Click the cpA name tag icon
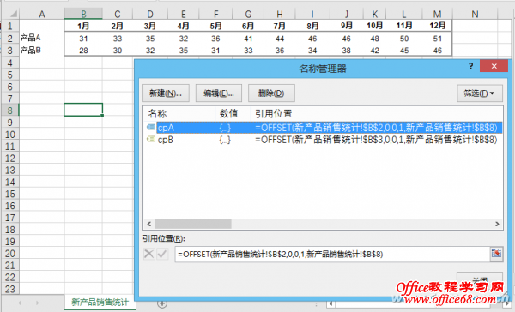 [151, 127]
